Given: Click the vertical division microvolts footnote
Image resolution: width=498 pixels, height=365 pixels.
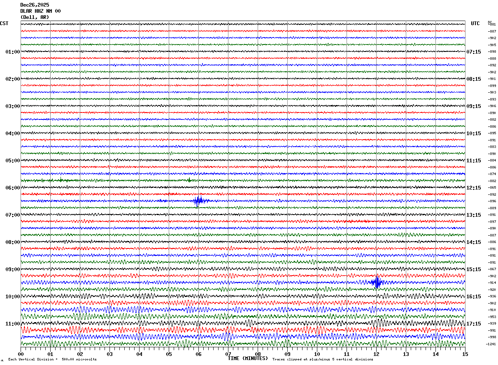Looking at the screenshot, I should [52, 360].
